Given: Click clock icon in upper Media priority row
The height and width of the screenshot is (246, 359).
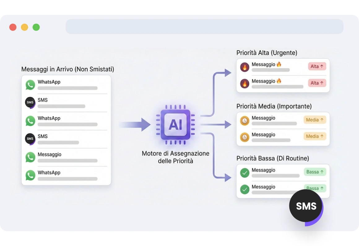Looking at the screenshot, I should (244, 121).
